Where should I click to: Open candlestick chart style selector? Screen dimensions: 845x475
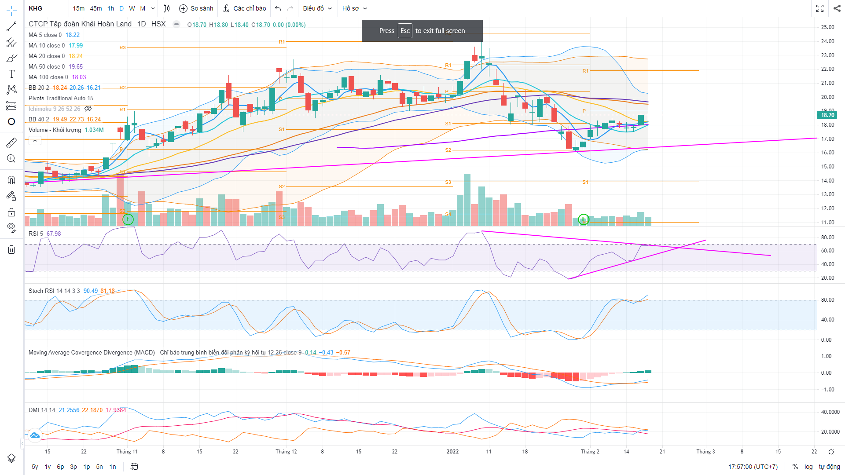click(166, 8)
